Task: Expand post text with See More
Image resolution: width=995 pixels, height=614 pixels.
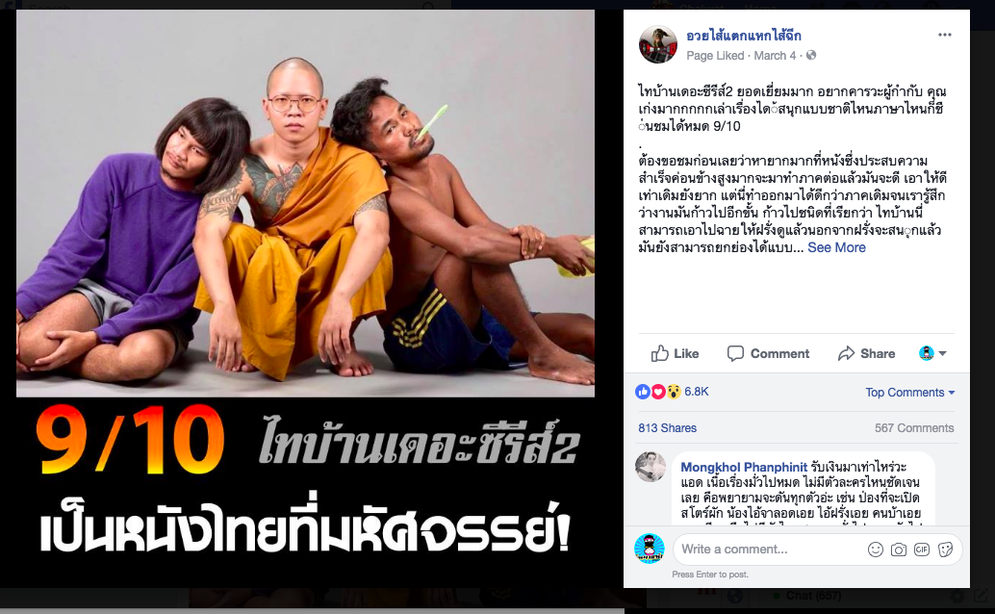Action: (x=836, y=247)
